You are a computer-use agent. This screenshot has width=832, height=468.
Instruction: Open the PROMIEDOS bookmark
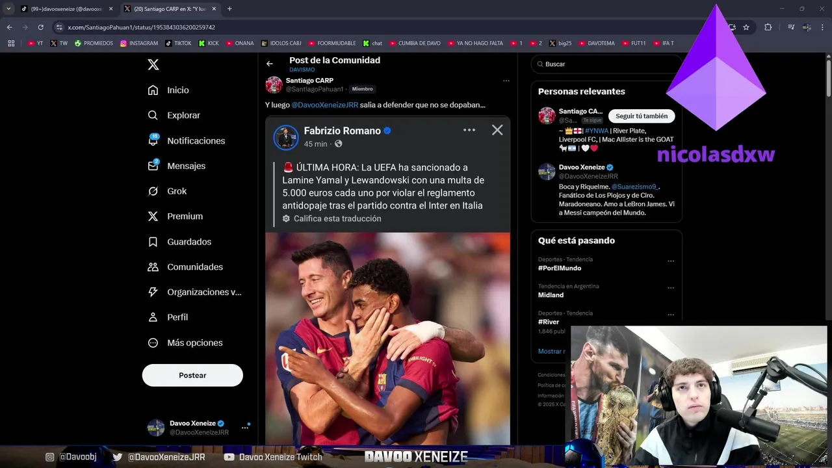[94, 44]
